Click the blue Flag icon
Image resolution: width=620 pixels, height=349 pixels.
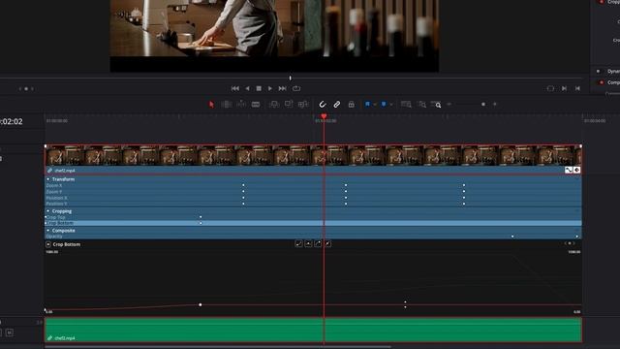click(367, 105)
